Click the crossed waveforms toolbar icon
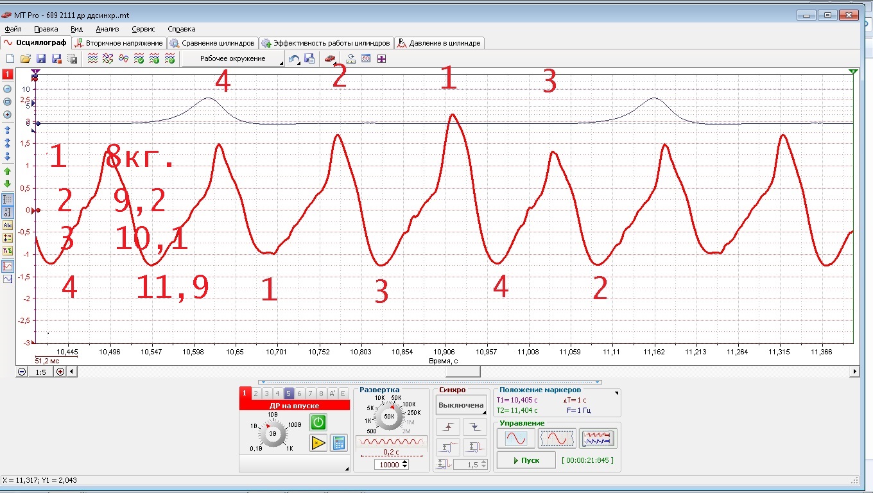Image resolution: width=873 pixels, height=493 pixels. coord(108,59)
